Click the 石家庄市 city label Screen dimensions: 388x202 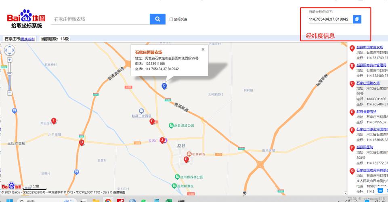pyautogui.click(x=13, y=39)
